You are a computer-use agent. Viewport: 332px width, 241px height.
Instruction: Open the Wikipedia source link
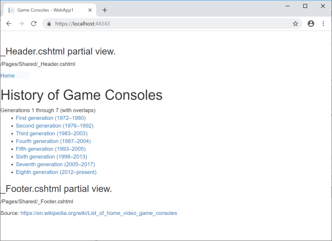click(98, 213)
